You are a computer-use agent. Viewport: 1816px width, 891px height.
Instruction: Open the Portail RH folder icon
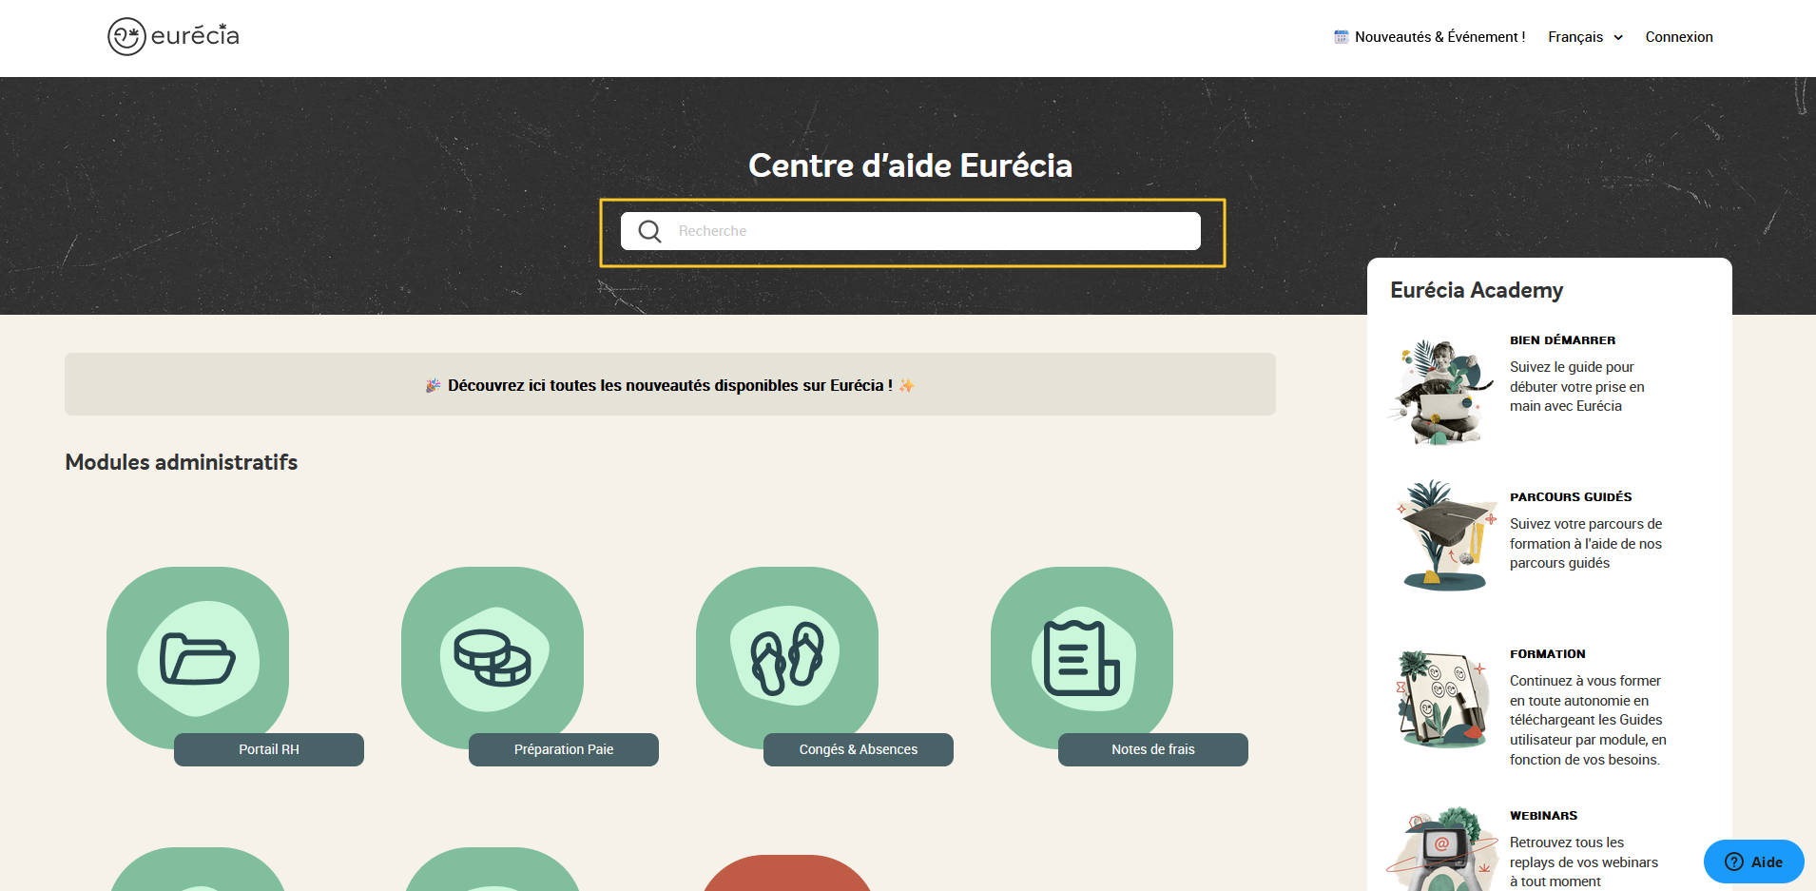(x=198, y=658)
